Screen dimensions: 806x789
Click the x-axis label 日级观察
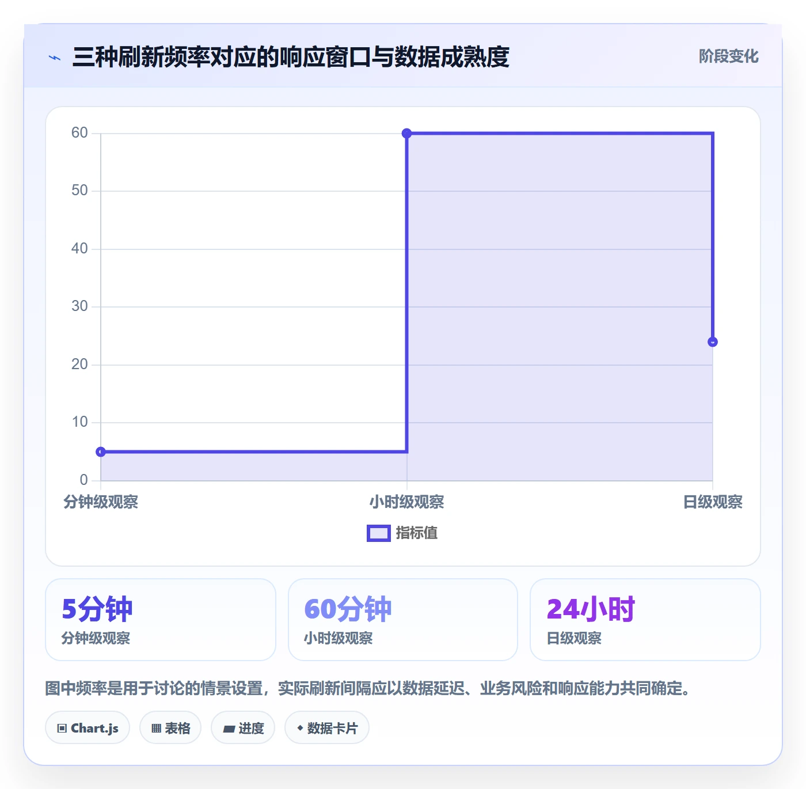tap(713, 502)
